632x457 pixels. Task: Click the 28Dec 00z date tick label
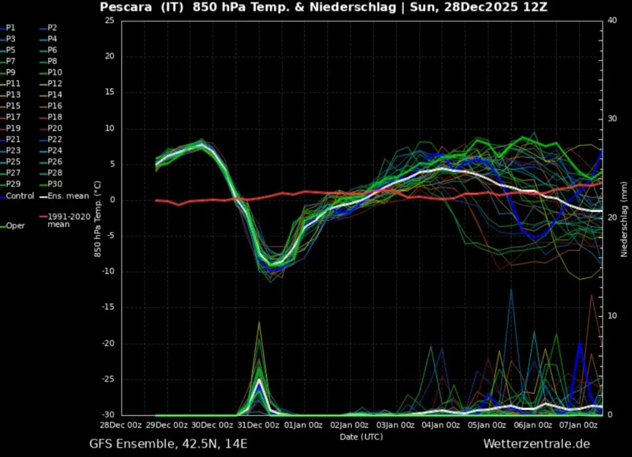[122, 425]
